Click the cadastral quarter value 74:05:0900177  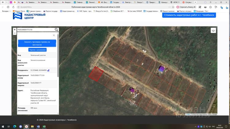point(36,83)
